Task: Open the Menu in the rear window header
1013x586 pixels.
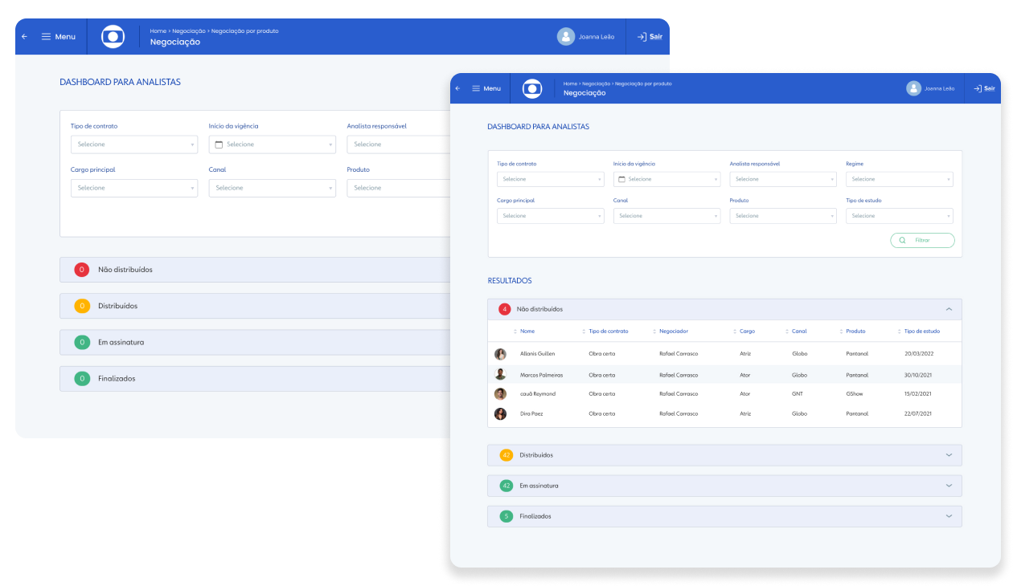Action: point(59,37)
